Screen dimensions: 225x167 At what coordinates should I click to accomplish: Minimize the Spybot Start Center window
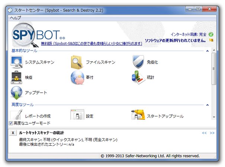point(190,9)
